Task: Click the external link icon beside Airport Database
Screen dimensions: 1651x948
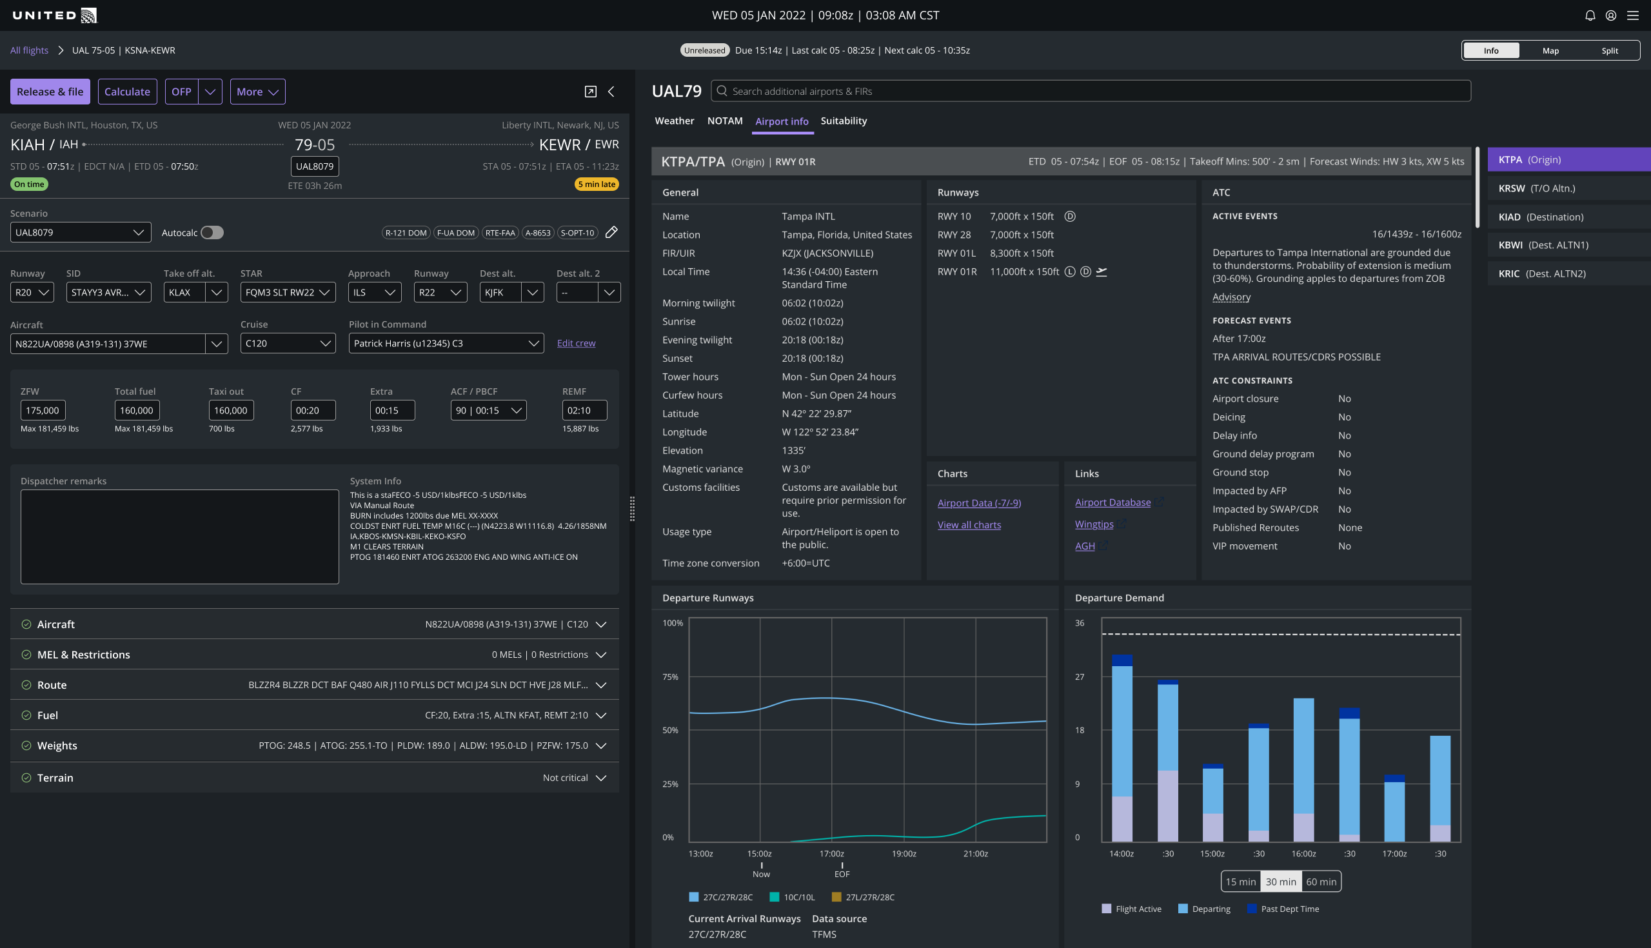Action: pyautogui.click(x=1160, y=502)
